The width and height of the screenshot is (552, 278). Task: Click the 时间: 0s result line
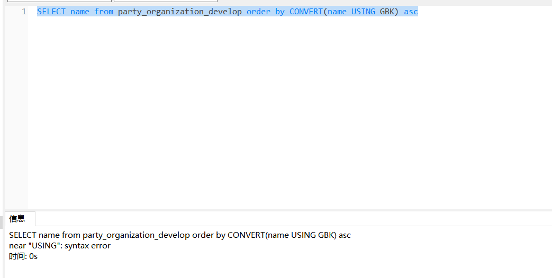click(23, 256)
